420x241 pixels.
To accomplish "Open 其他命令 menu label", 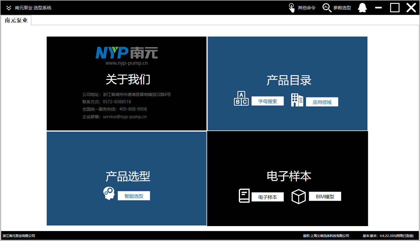I will tap(306, 8).
